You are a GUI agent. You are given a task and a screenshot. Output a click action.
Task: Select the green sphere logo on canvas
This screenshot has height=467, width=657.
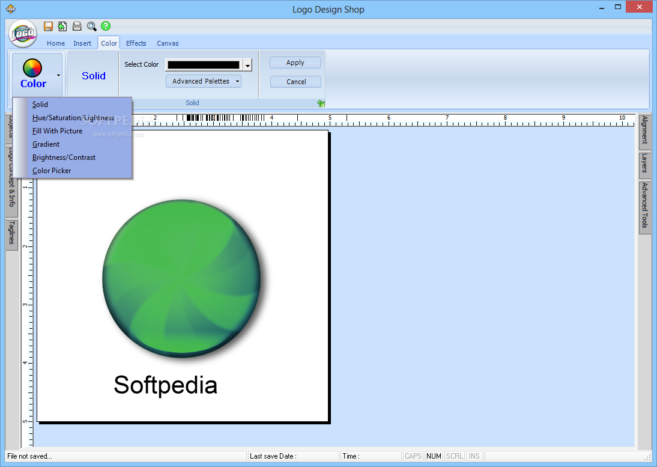[x=183, y=278]
